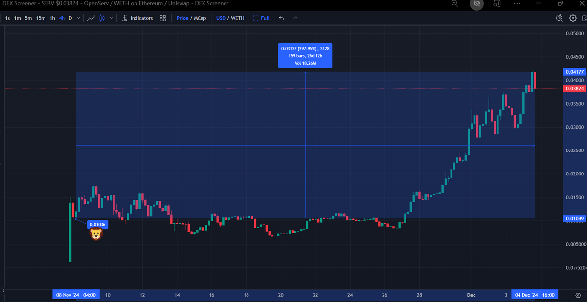The width and height of the screenshot is (587, 302).
Task: Click the 20 date tick on time axis
Action: pos(281,295)
